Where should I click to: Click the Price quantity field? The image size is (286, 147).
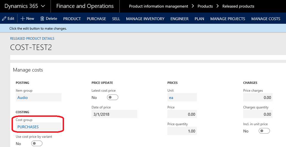tap(182, 131)
